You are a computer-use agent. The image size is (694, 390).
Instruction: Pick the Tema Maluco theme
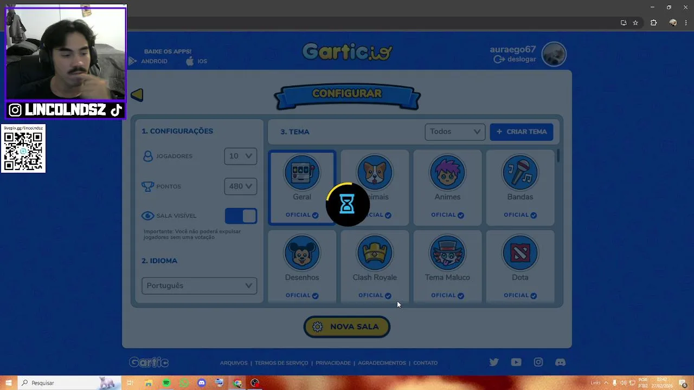447,266
